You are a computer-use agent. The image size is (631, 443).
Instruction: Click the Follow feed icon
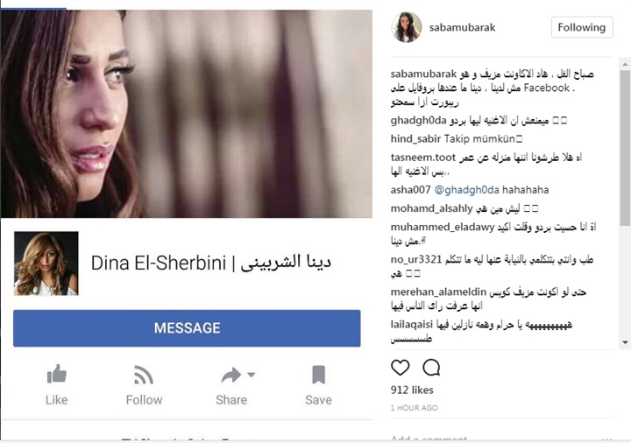144,375
